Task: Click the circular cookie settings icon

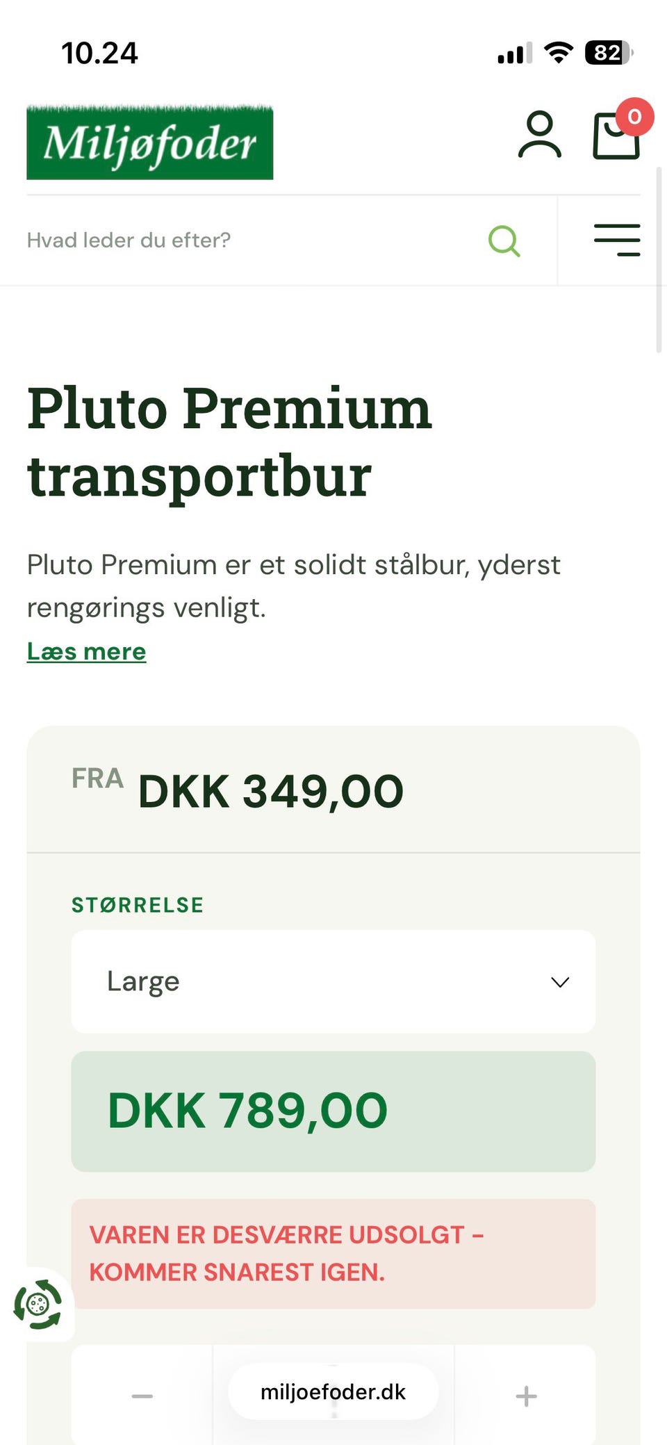Action: pyautogui.click(x=38, y=1305)
